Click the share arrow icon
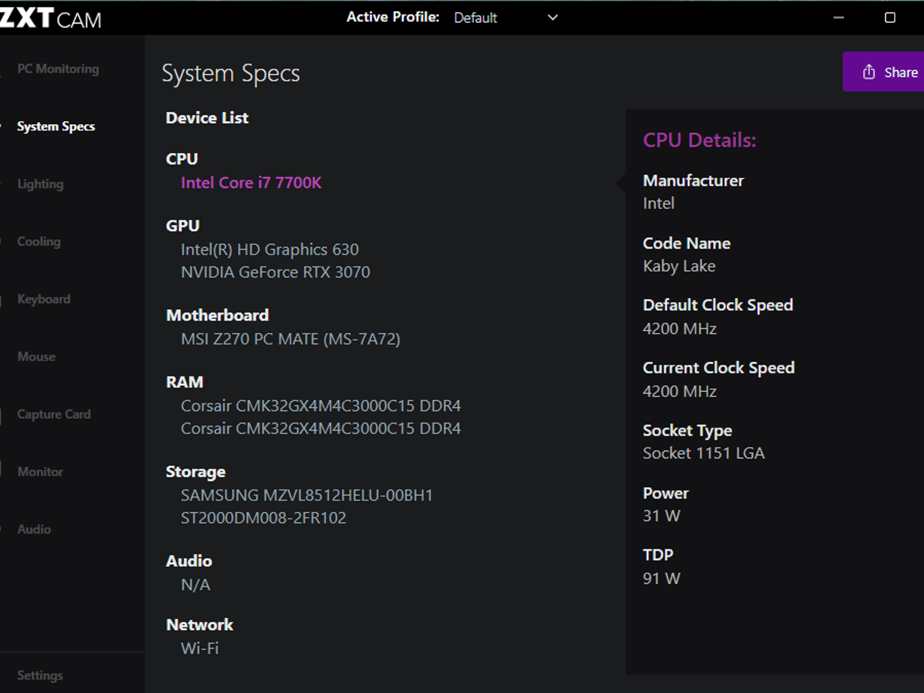The height and width of the screenshot is (693, 924). (869, 72)
